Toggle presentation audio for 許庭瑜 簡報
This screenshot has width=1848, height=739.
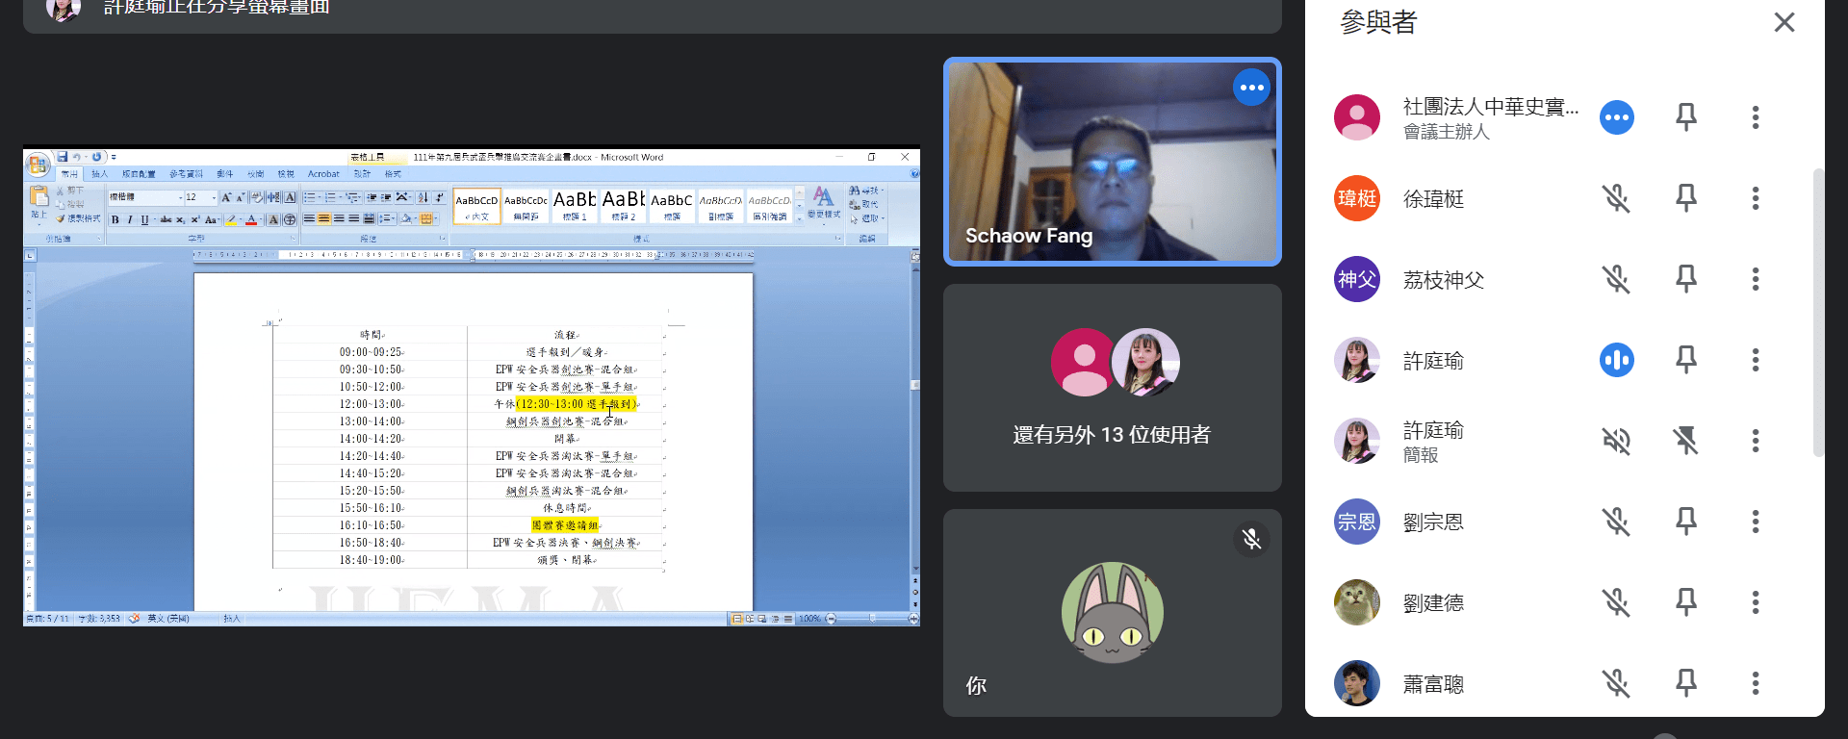pos(1616,441)
